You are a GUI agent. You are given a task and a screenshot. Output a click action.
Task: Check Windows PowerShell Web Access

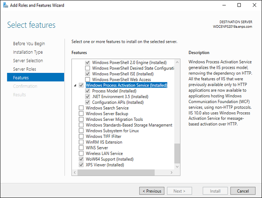coord(88,80)
